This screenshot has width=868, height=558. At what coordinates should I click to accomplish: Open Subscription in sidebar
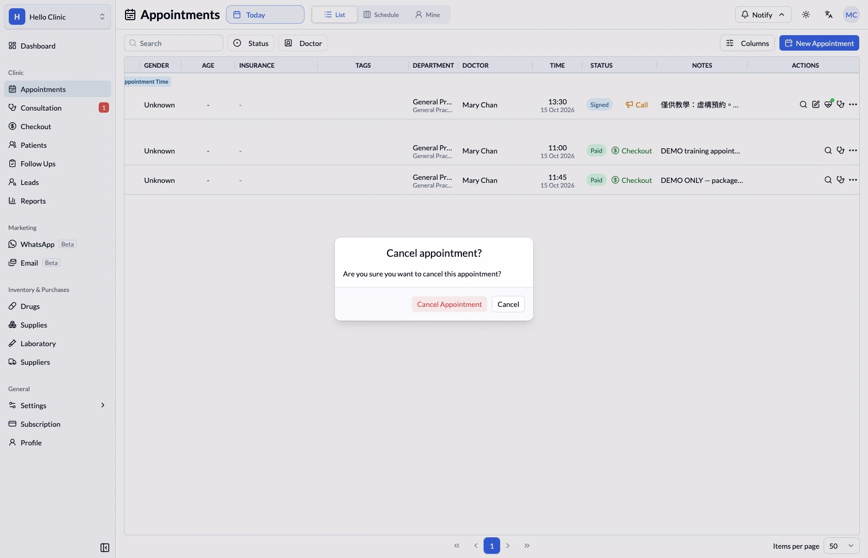[57, 424]
